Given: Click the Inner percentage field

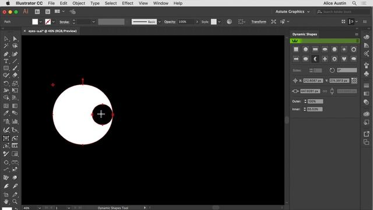Looking at the screenshot, I should pos(315,109).
